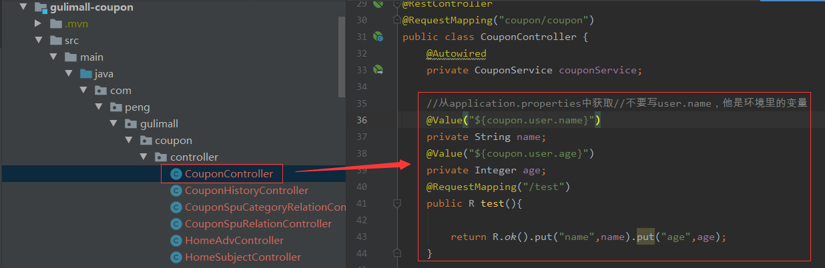The image size is (825, 268).
Task: Select CouponSpuCategoryRelationCon file in the tree
Action: pyautogui.click(x=266, y=207)
